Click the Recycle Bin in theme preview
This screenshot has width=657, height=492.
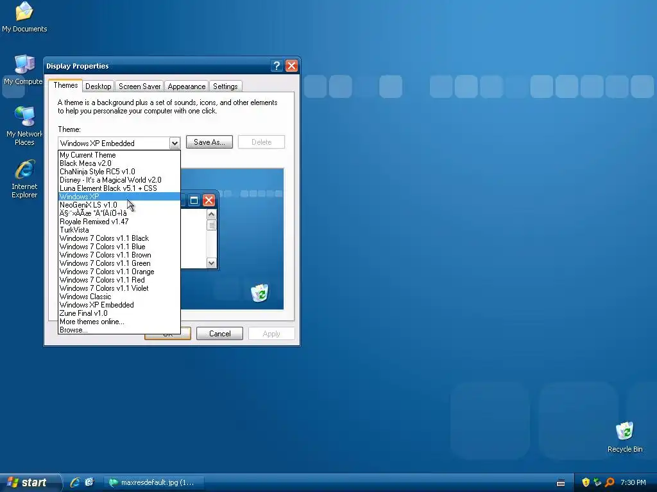coord(260,293)
